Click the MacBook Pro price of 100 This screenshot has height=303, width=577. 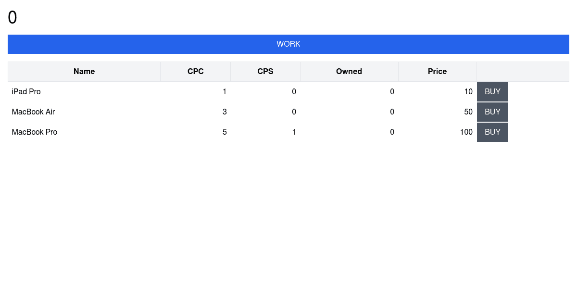pyautogui.click(x=466, y=132)
